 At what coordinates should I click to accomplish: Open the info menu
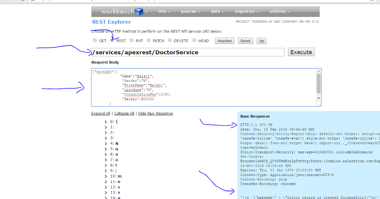(162, 11)
